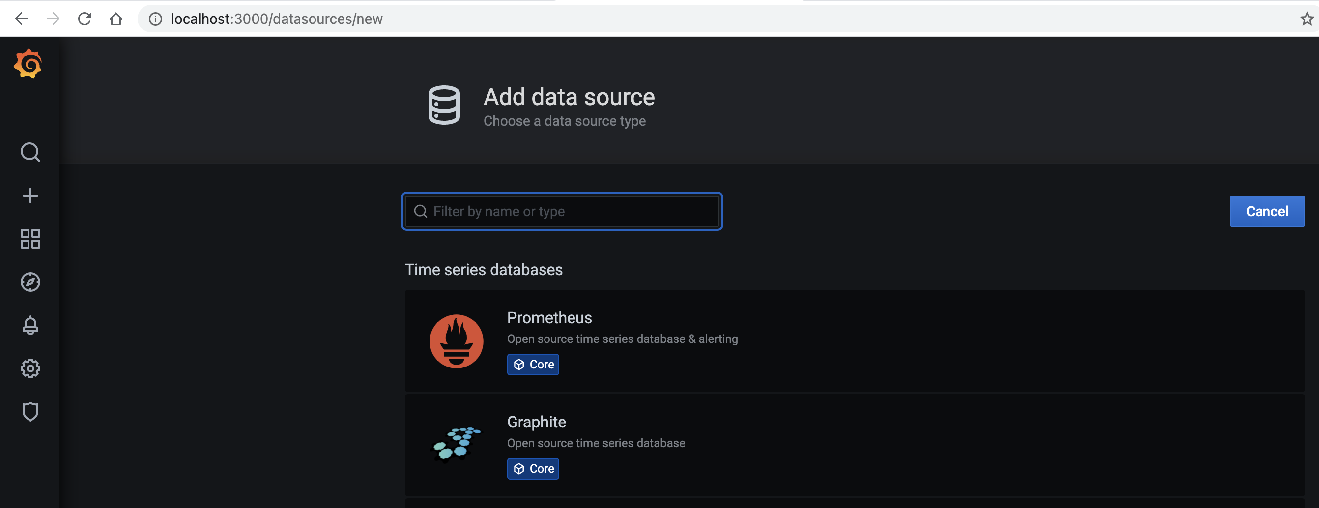This screenshot has width=1319, height=508.
Task: View site information icon in address bar
Action: [x=155, y=19]
